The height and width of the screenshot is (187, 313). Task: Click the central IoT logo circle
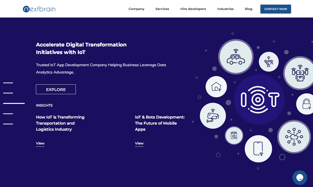click(x=259, y=99)
